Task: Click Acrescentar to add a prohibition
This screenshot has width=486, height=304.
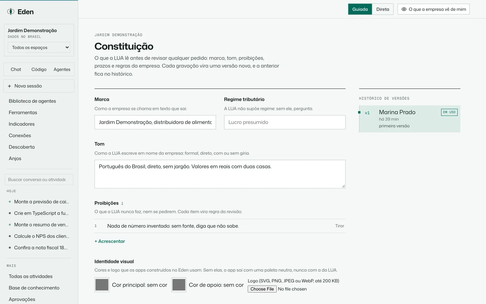Action: [110, 241]
